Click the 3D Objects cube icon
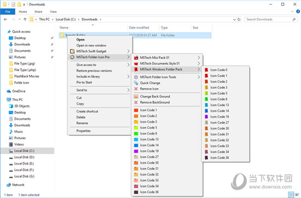 pyautogui.click(x=11, y=106)
